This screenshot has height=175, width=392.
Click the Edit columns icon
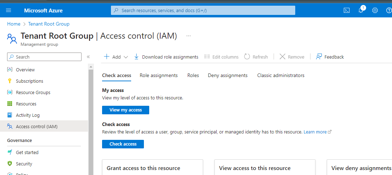(207, 56)
